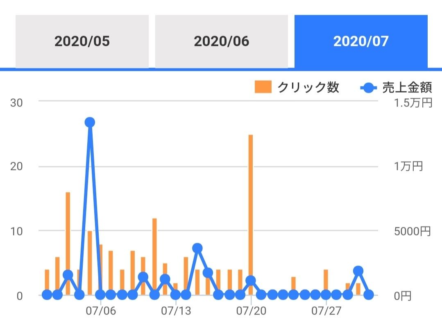This screenshot has width=442, height=328.
Task: Click the 07/20 x-axis date label
Action: coord(251,311)
